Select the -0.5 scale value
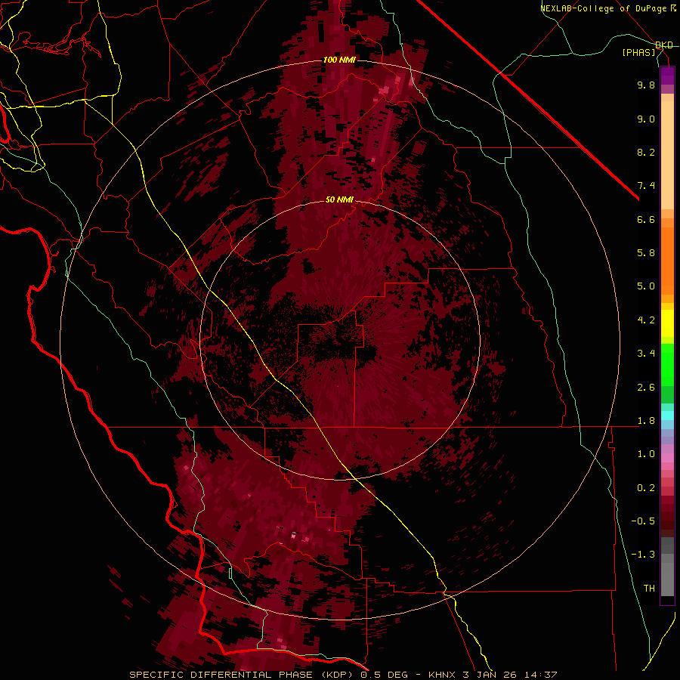This screenshot has height=680, width=680. [x=643, y=521]
